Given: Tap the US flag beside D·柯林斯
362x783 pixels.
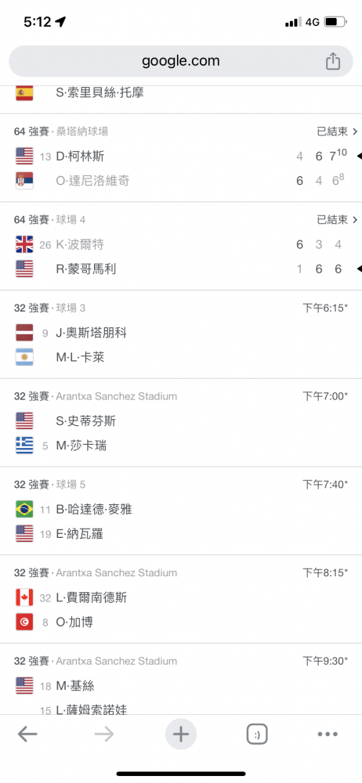Looking at the screenshot, I should 24,157.
